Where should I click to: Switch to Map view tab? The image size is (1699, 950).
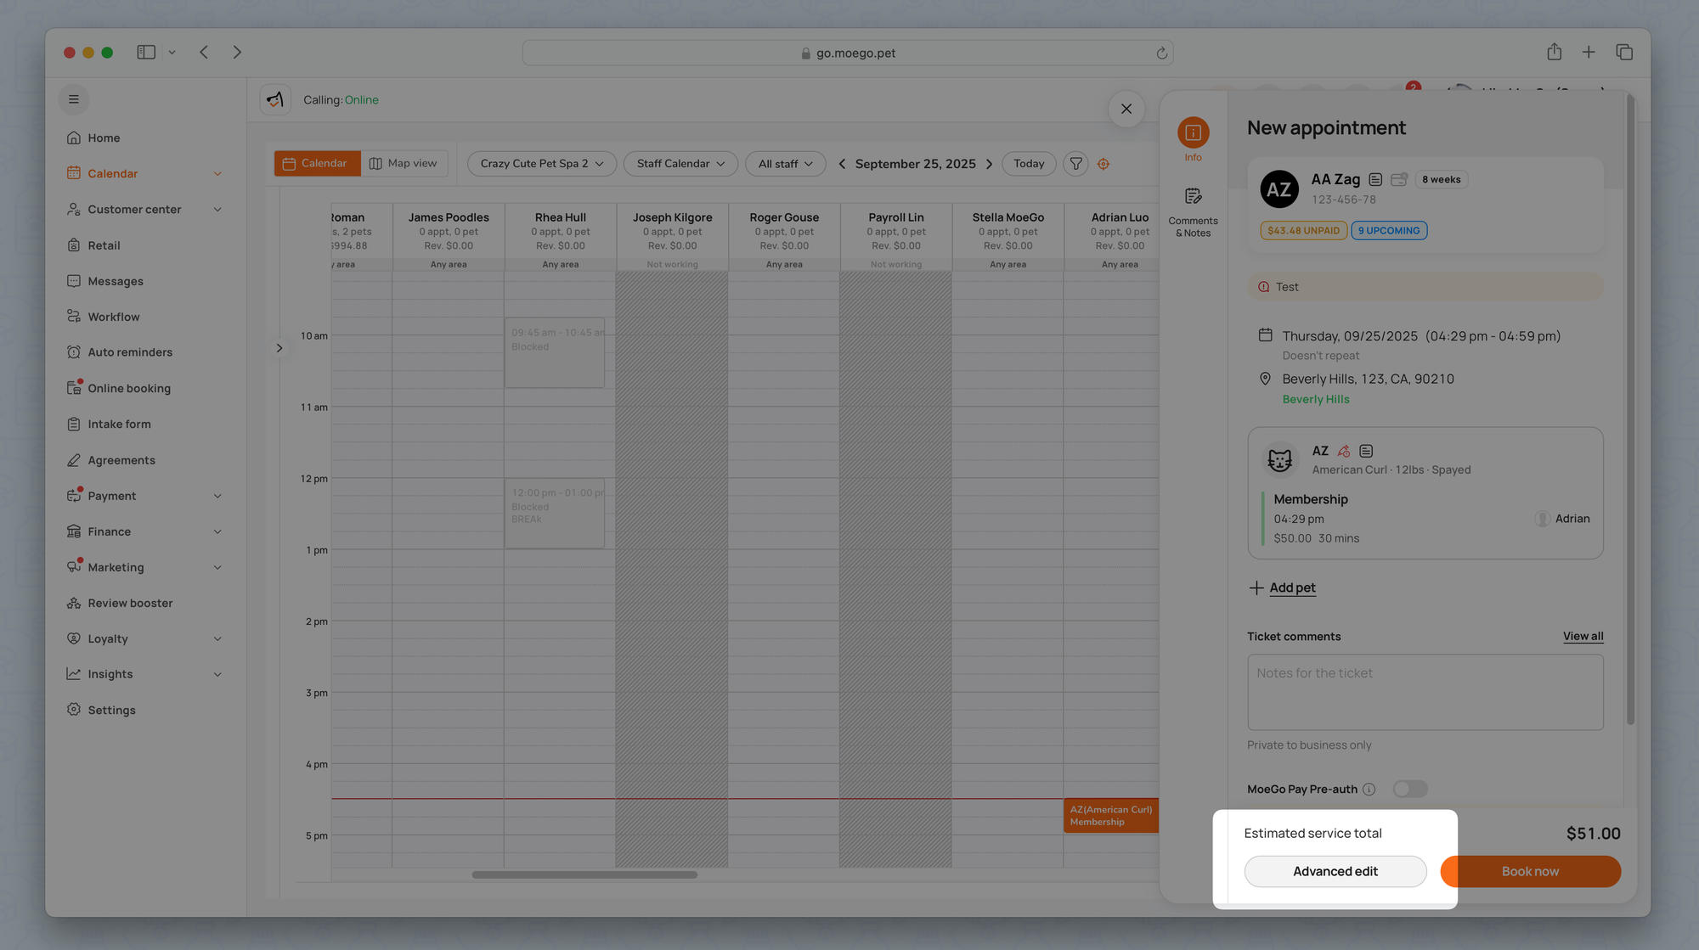pos(404,164)
